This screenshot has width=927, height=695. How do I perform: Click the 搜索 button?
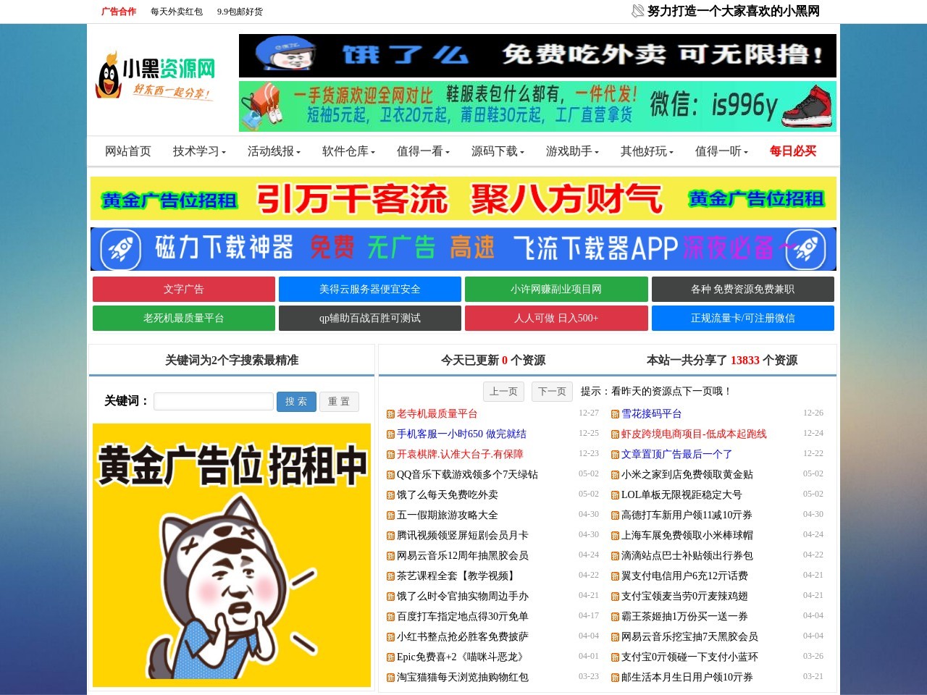click(x=296, y=402)
